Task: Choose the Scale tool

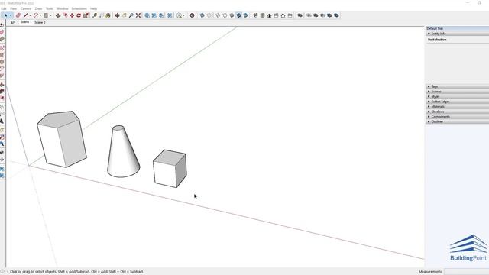Action: [86, 15]
